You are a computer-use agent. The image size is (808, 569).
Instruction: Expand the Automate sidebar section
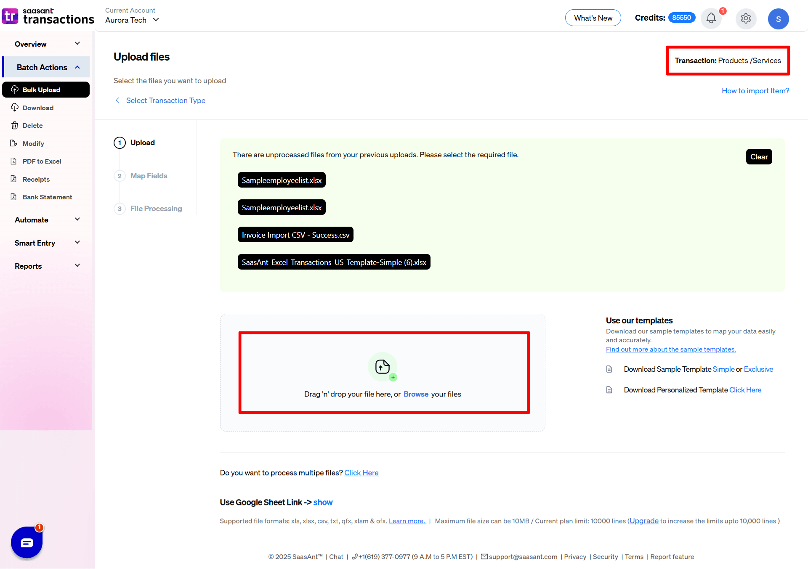(x=47, y=220)
